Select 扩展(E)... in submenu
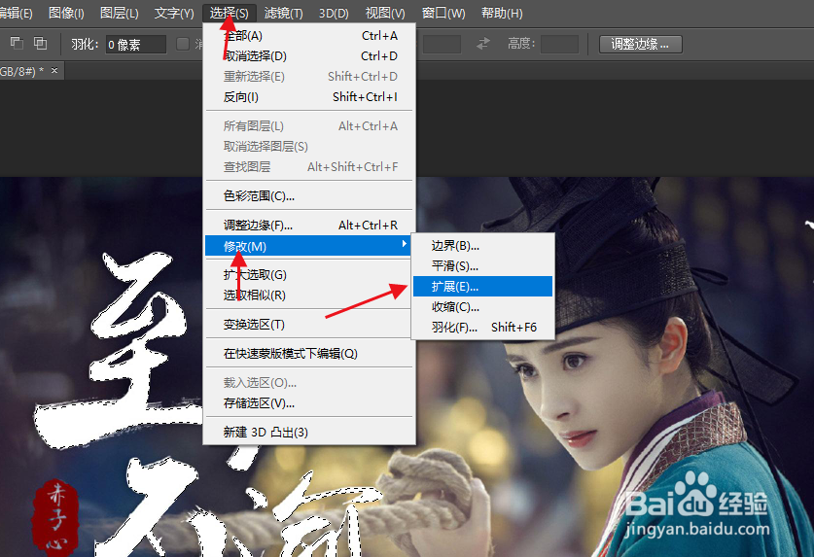Screen dimensions: 814x557 click(482, 287)
